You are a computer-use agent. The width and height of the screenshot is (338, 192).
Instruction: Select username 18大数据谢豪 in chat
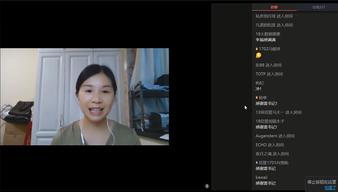point(268,34)
